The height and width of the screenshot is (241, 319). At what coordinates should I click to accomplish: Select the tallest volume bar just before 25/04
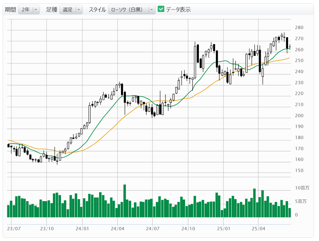click(254, 203)
